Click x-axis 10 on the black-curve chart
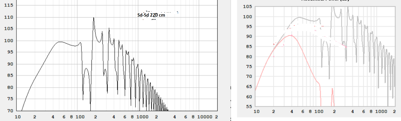401x121 pixels. point(18,117)
